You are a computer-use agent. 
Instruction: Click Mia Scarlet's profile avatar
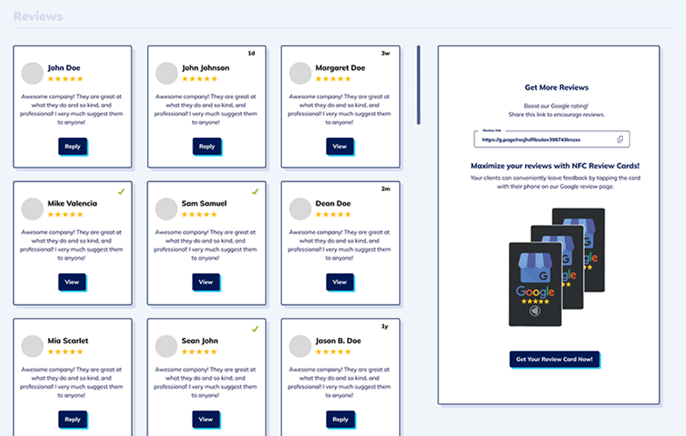[x=32, y=346]
